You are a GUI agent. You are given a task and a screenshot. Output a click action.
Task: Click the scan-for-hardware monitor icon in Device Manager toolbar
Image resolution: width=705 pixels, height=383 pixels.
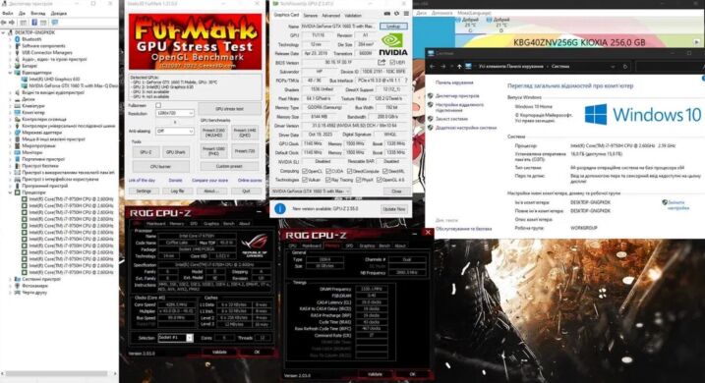[54, 22]
